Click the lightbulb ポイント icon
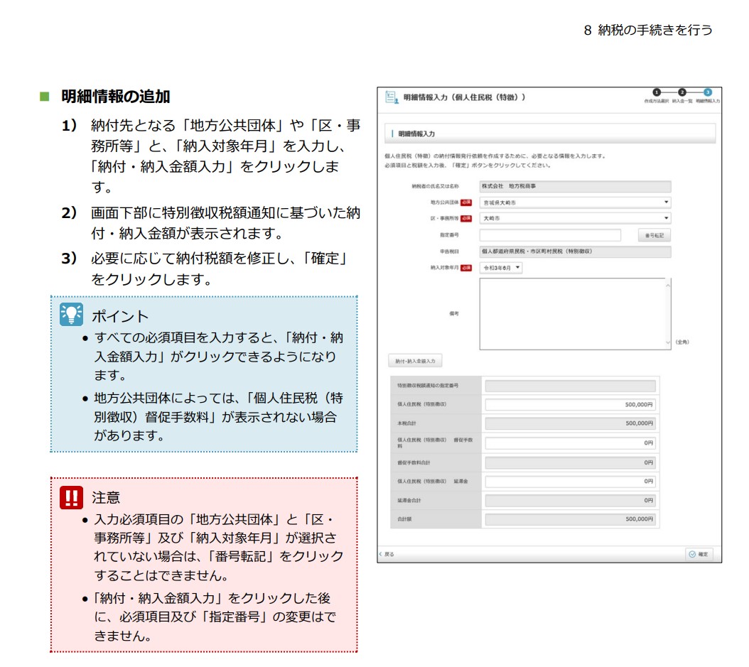Viewport: 749px width, 667px height. (71, 315)
